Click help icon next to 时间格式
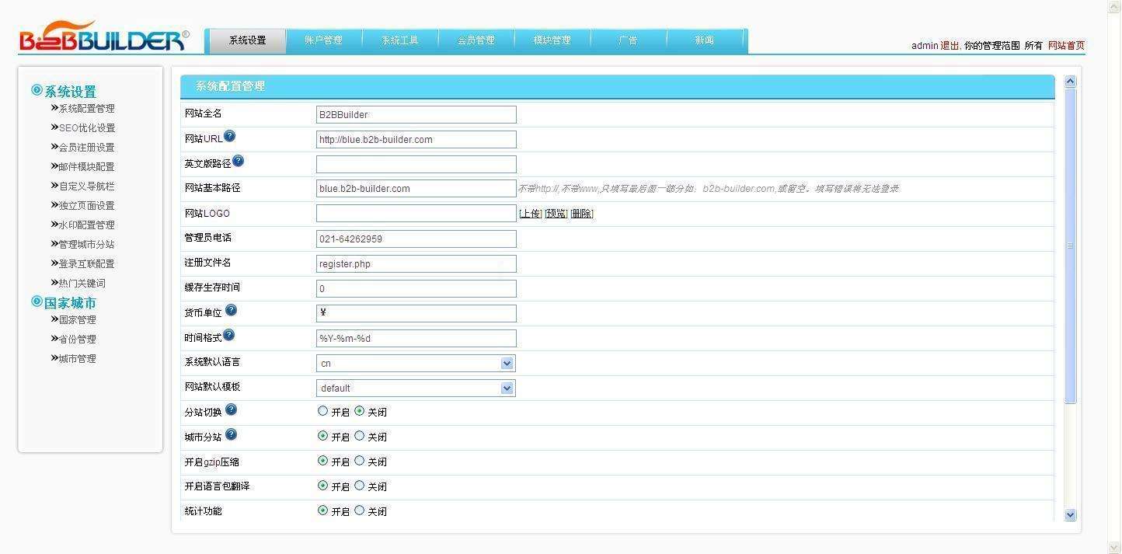The image size is (1122, 554). [228, 335]
